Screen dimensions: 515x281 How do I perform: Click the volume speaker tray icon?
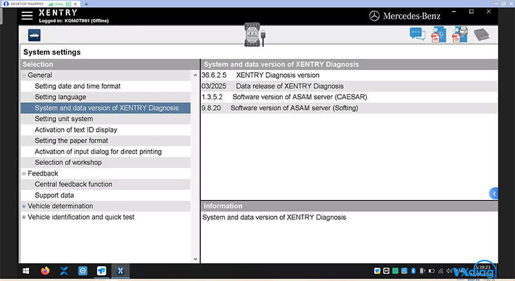click(449, 271)
